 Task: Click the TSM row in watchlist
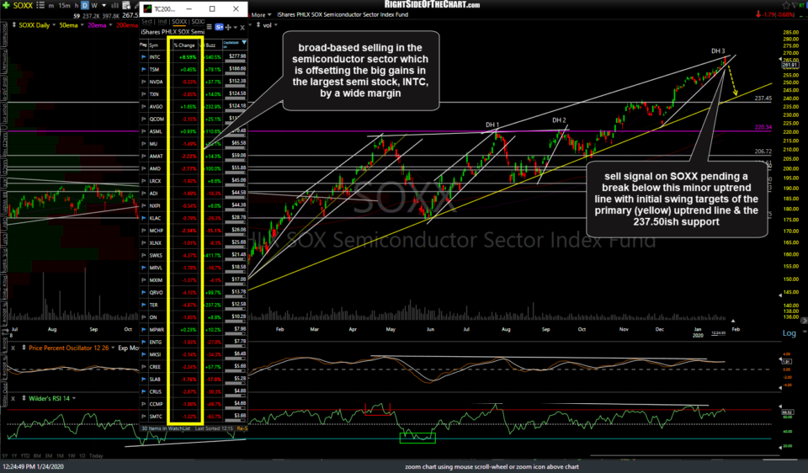click(x=194, y=70)
